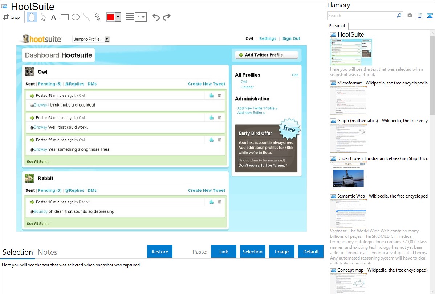Open Owl's DMs tab
The height and width of the screenshot is (294, 435).
click(x=92, y=84)
